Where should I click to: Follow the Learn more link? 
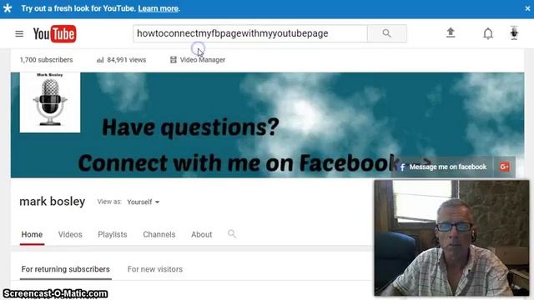click(158, 8)
